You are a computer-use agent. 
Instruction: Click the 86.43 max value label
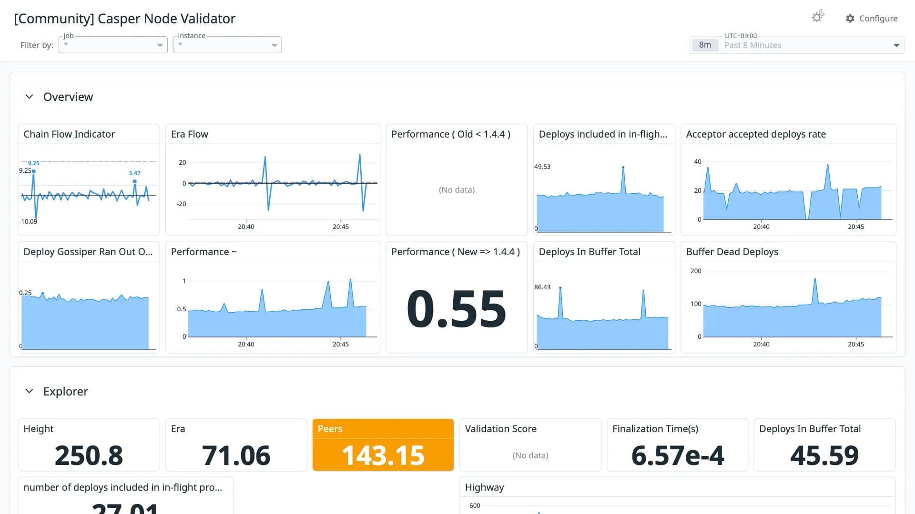click(542, 287)
